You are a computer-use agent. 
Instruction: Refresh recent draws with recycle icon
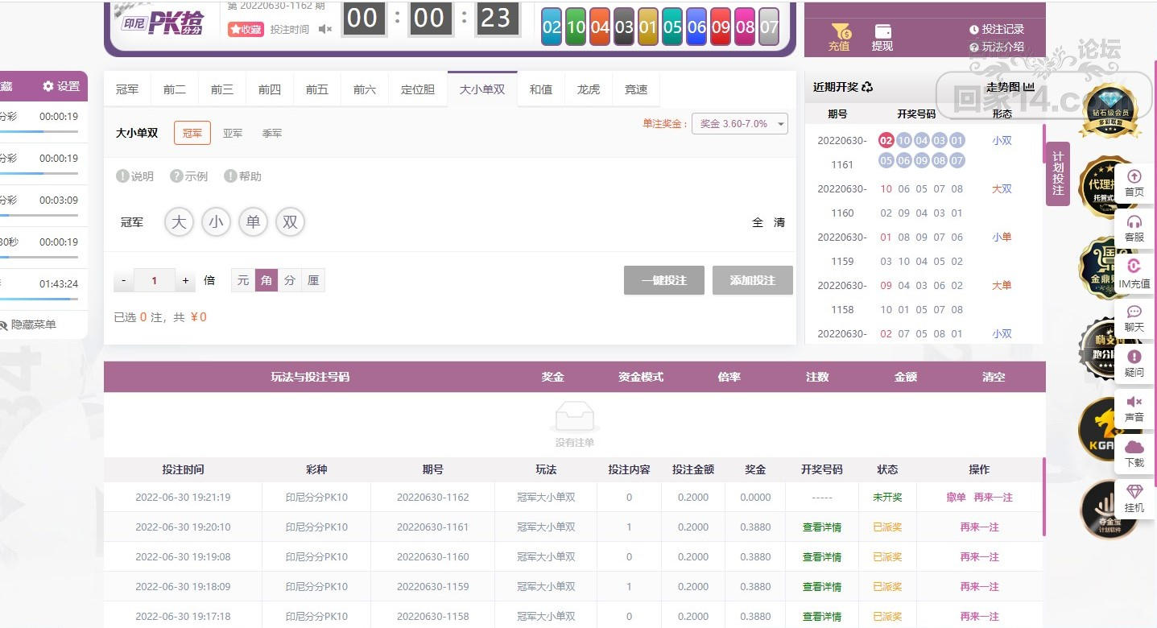coord(866,87)
